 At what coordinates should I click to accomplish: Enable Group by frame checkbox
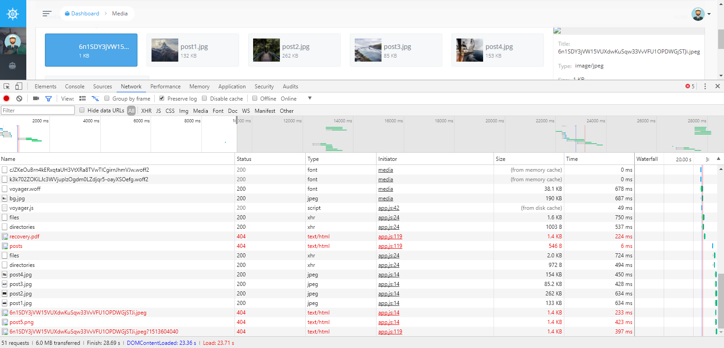[107, 98]
